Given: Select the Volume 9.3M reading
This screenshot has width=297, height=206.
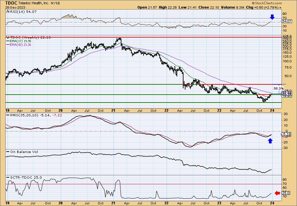Looking at the screenshot, I should pos(232,7).
